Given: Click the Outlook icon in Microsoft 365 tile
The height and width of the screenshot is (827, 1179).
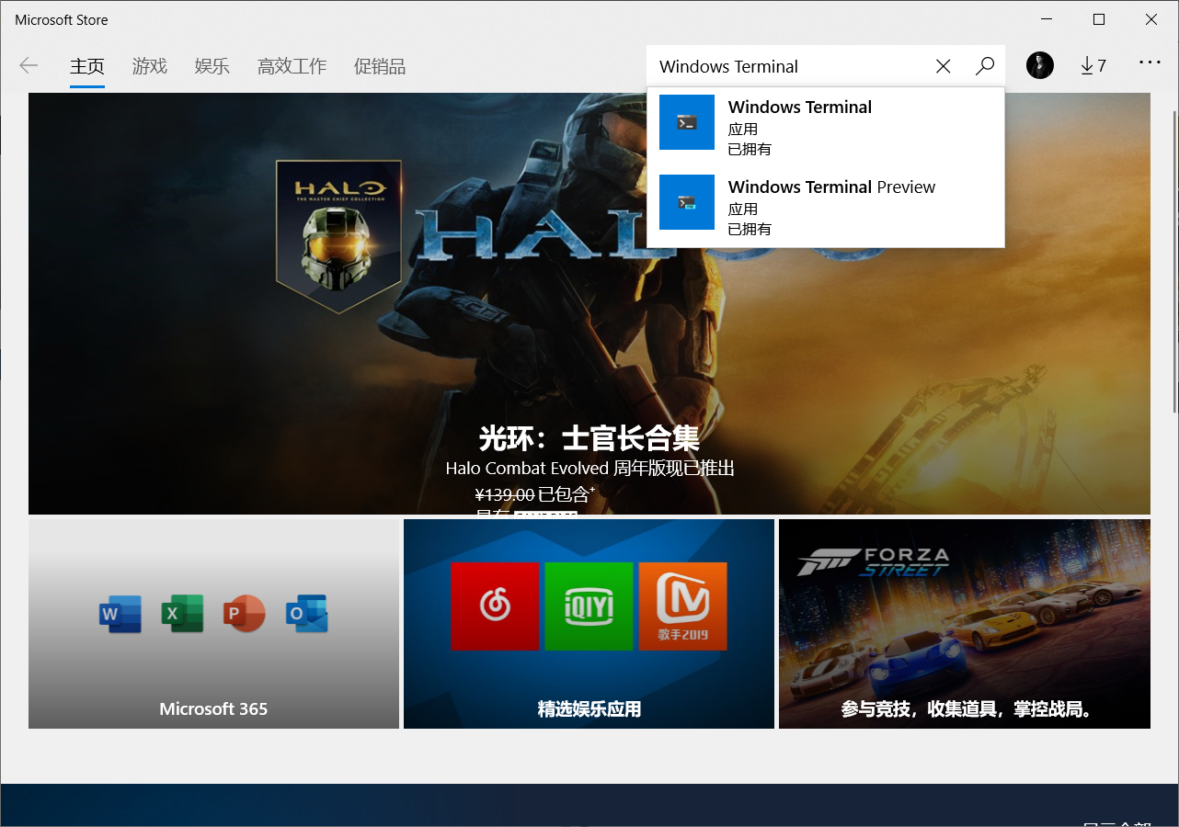Looking at the screenshot, I should [306, 614].
